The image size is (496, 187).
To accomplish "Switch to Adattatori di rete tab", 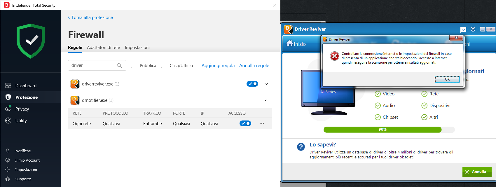I will click(x=103, y=48).
